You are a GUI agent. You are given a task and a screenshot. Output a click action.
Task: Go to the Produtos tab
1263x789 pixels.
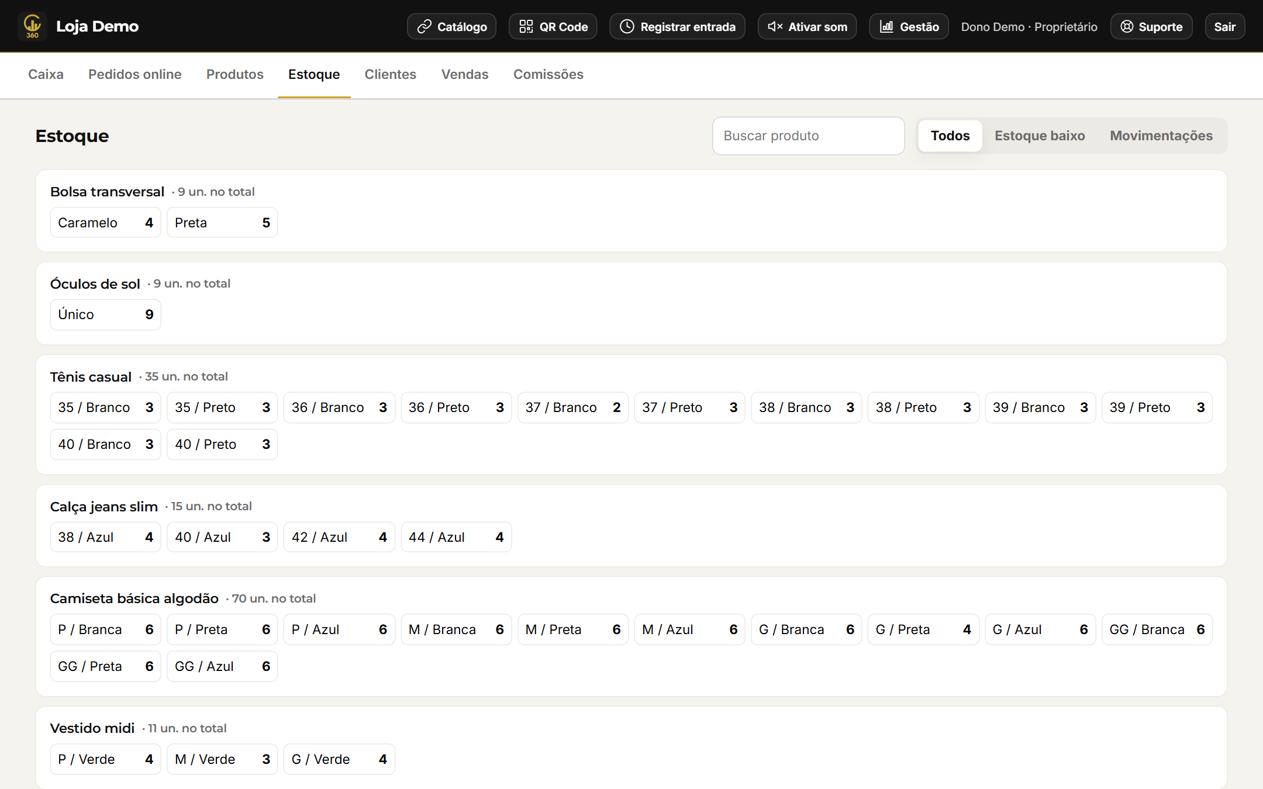click(235, 75)
